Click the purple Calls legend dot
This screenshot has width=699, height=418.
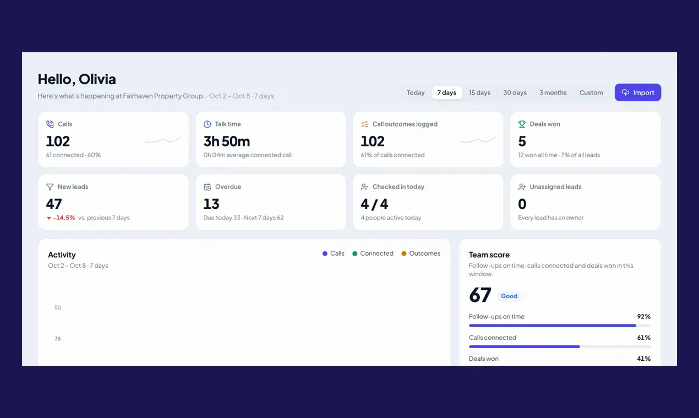325,254
